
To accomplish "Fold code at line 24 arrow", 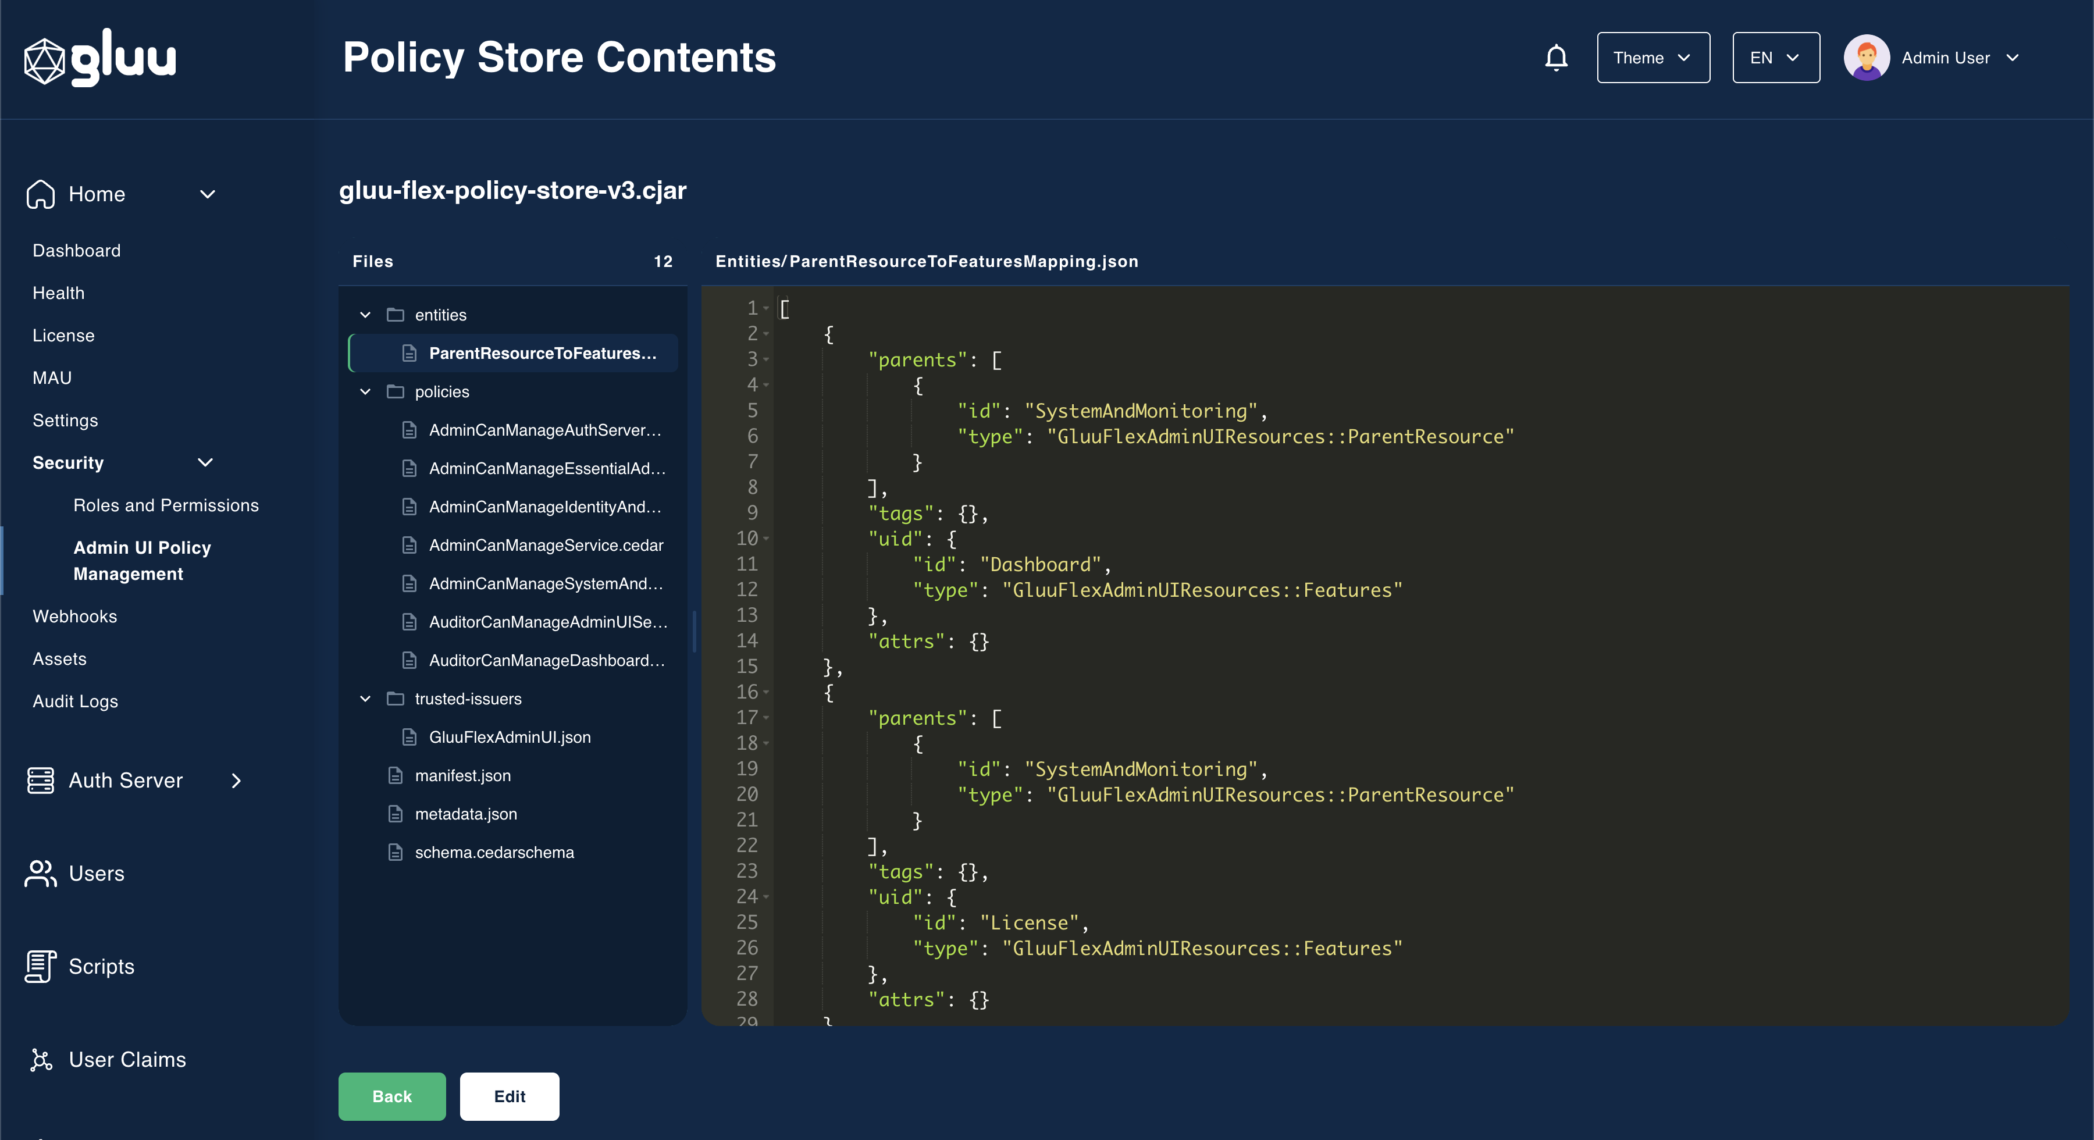I will pos(765,897).
